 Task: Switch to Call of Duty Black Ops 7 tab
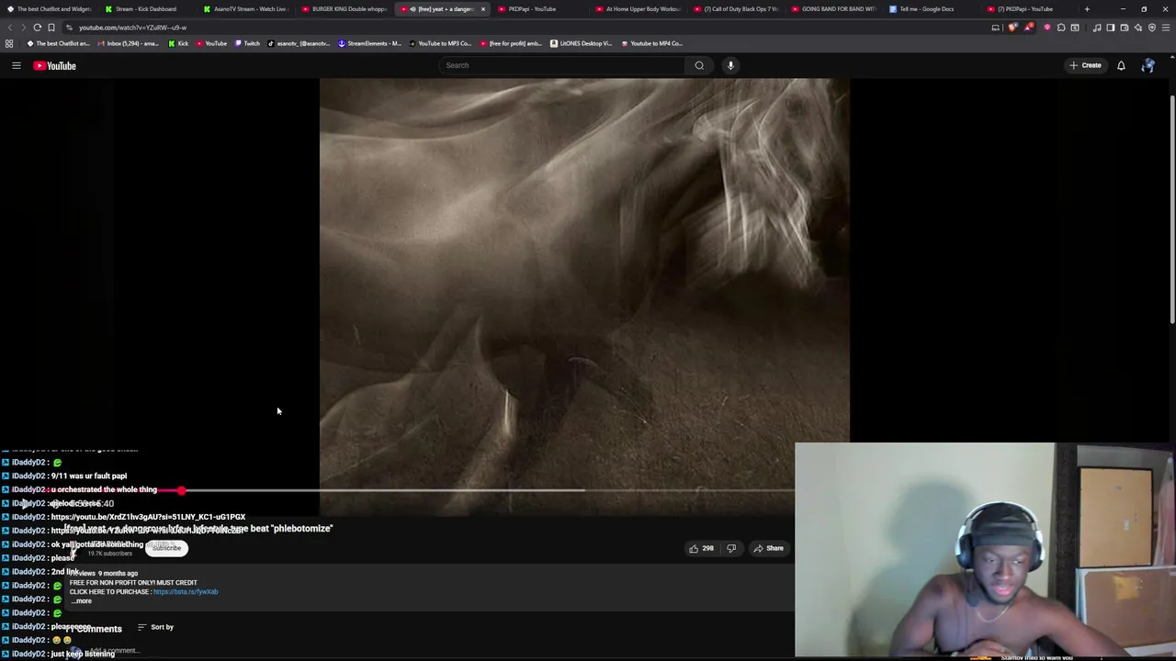click(x=736, y=9)
